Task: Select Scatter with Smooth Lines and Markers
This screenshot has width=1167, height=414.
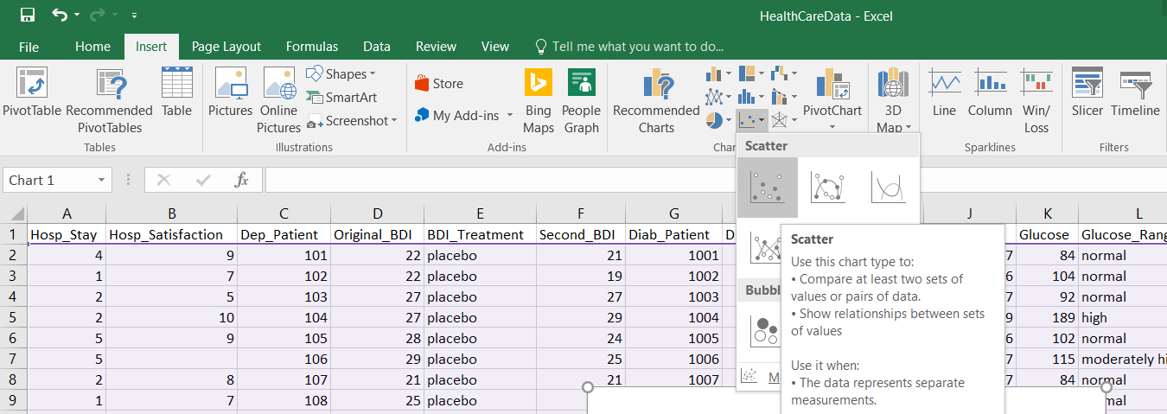Action: click(827, 187)
